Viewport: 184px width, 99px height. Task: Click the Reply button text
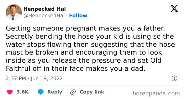[x=55, y=92]
